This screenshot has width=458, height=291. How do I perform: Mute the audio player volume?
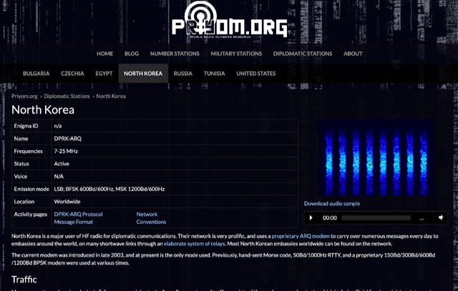point(441,217)
